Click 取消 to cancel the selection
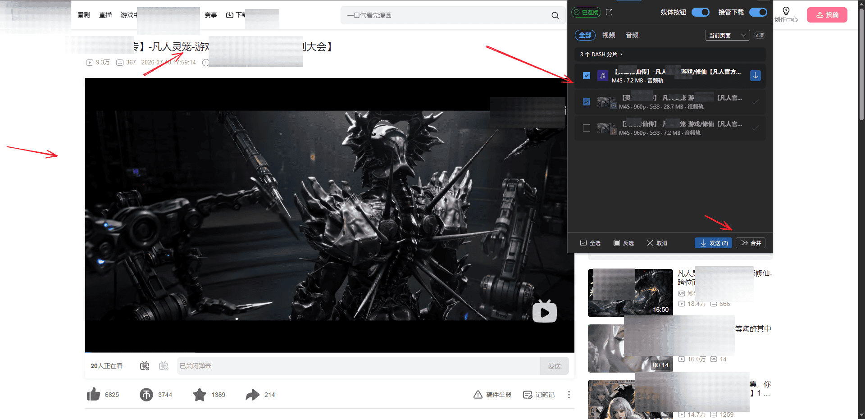 click(657, 243)
